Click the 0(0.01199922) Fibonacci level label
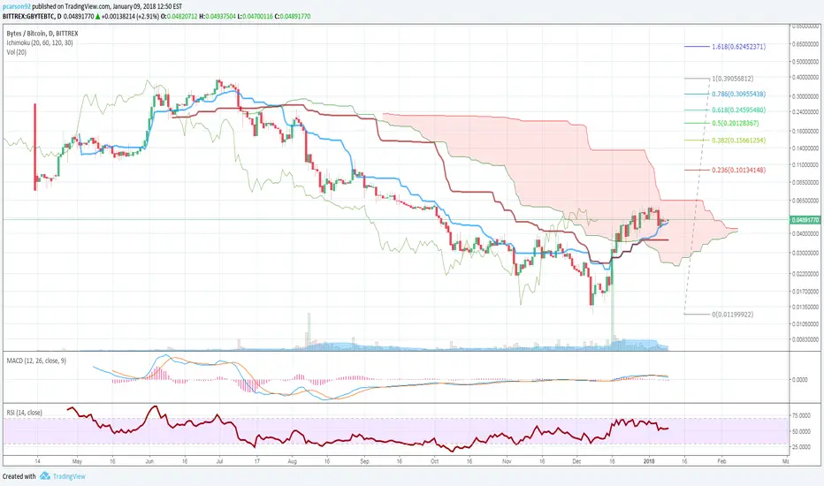 (x=733, y=315)
